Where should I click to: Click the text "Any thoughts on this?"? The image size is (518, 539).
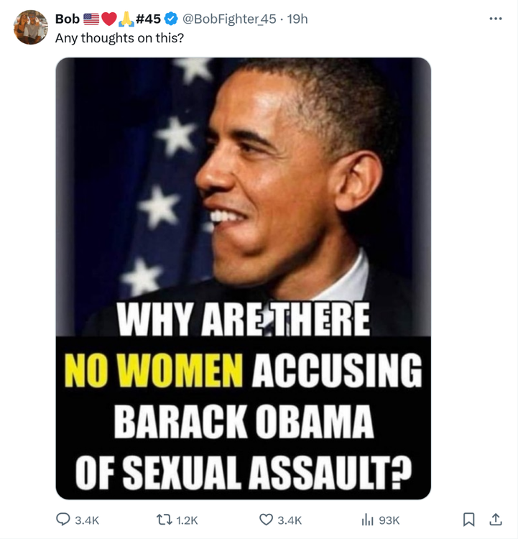119,37
